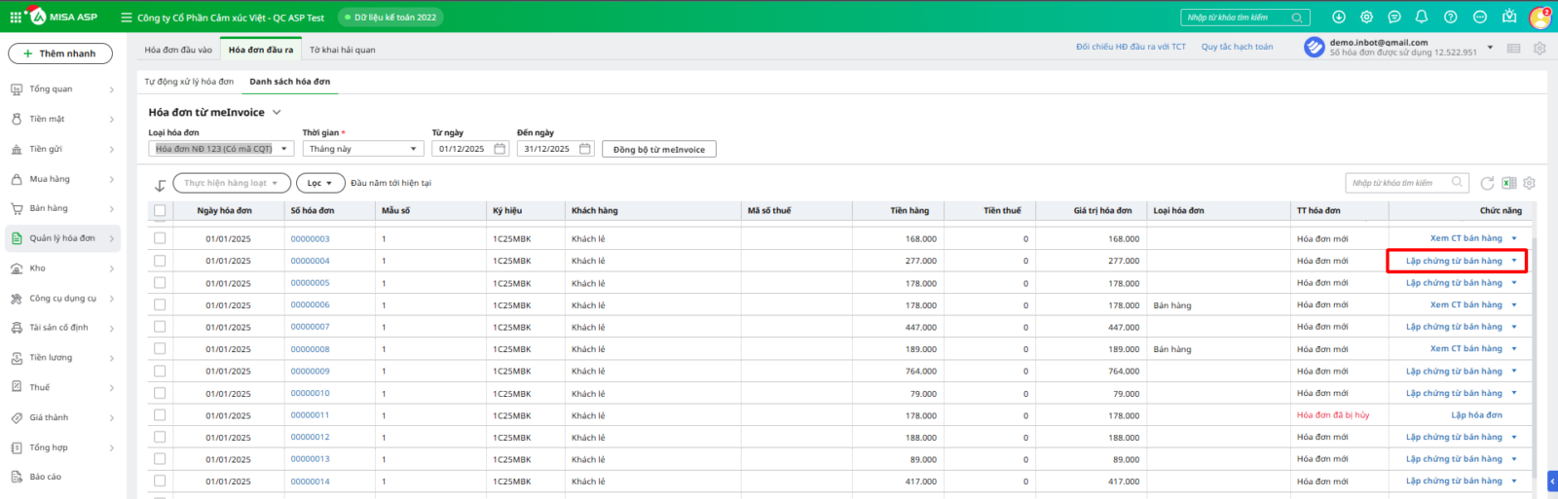Click the download icon in the header
Screen dimensions: 1558x499
1339,18
